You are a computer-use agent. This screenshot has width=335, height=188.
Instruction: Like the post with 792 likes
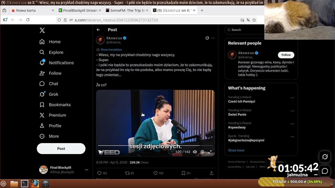(155, 173)
